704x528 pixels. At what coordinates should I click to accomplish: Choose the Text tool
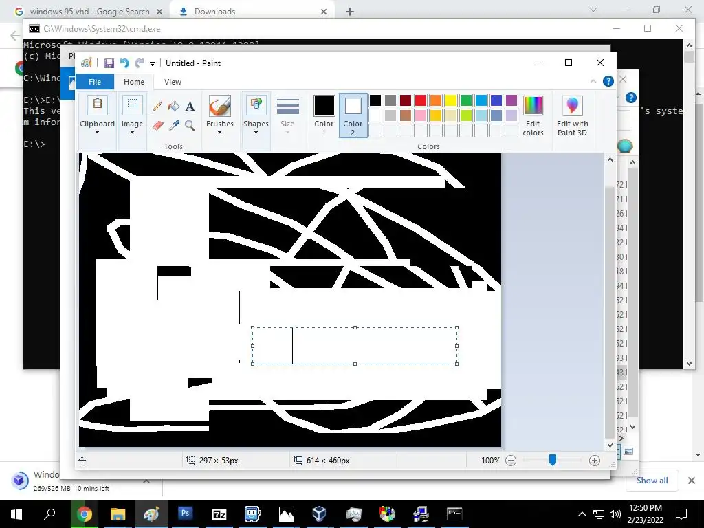coord(190,107)
